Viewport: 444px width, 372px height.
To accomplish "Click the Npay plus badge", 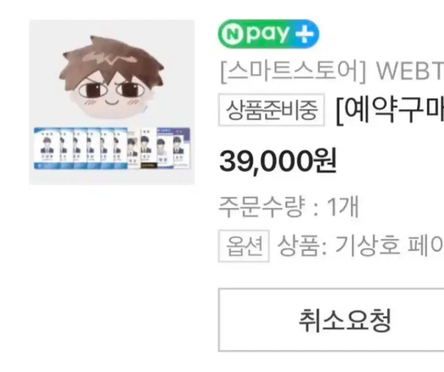I will coord(268,34).
